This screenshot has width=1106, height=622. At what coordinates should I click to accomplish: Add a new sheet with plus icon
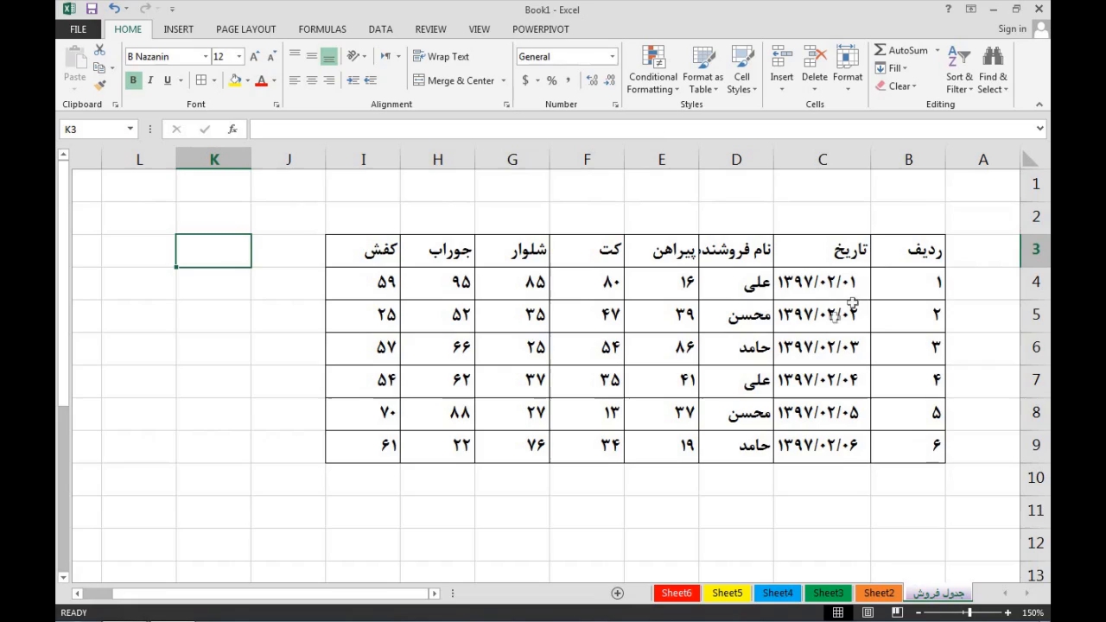[617, 593]
